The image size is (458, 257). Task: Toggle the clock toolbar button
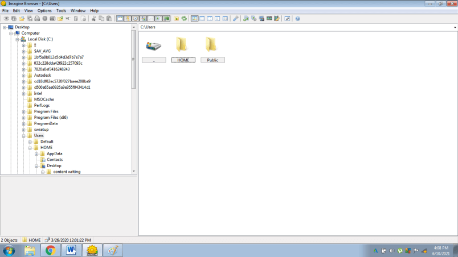[135, 19]
